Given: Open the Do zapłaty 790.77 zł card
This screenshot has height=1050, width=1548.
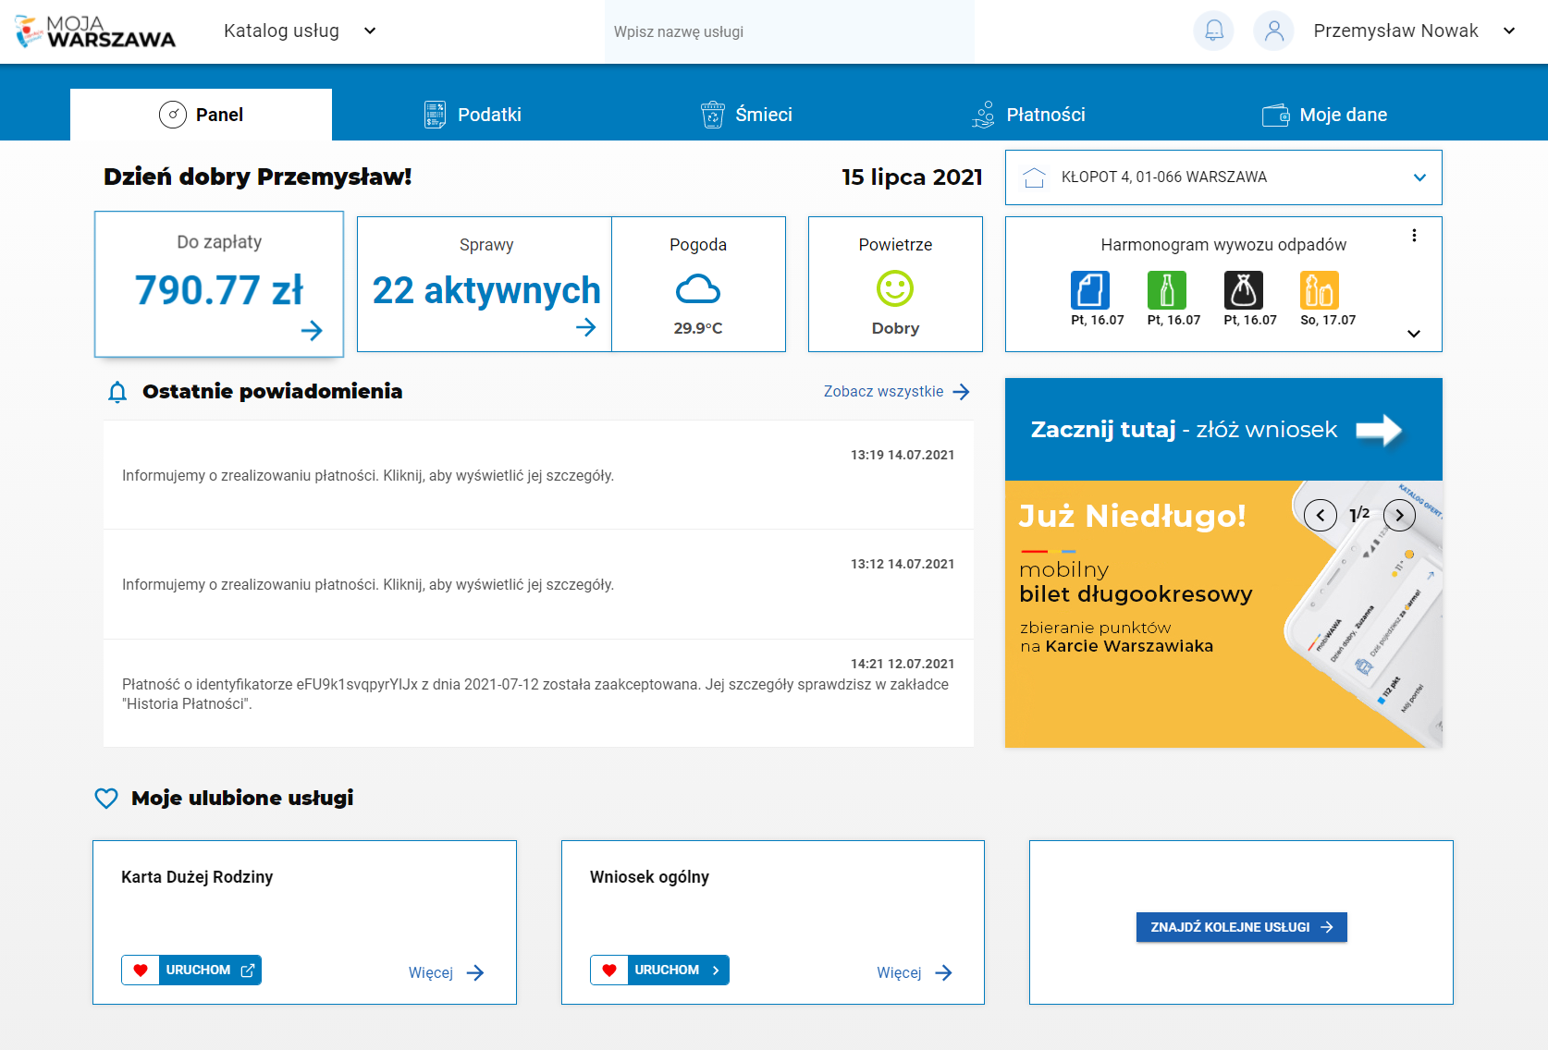Looking at the screenshot, I should (219, 284).
